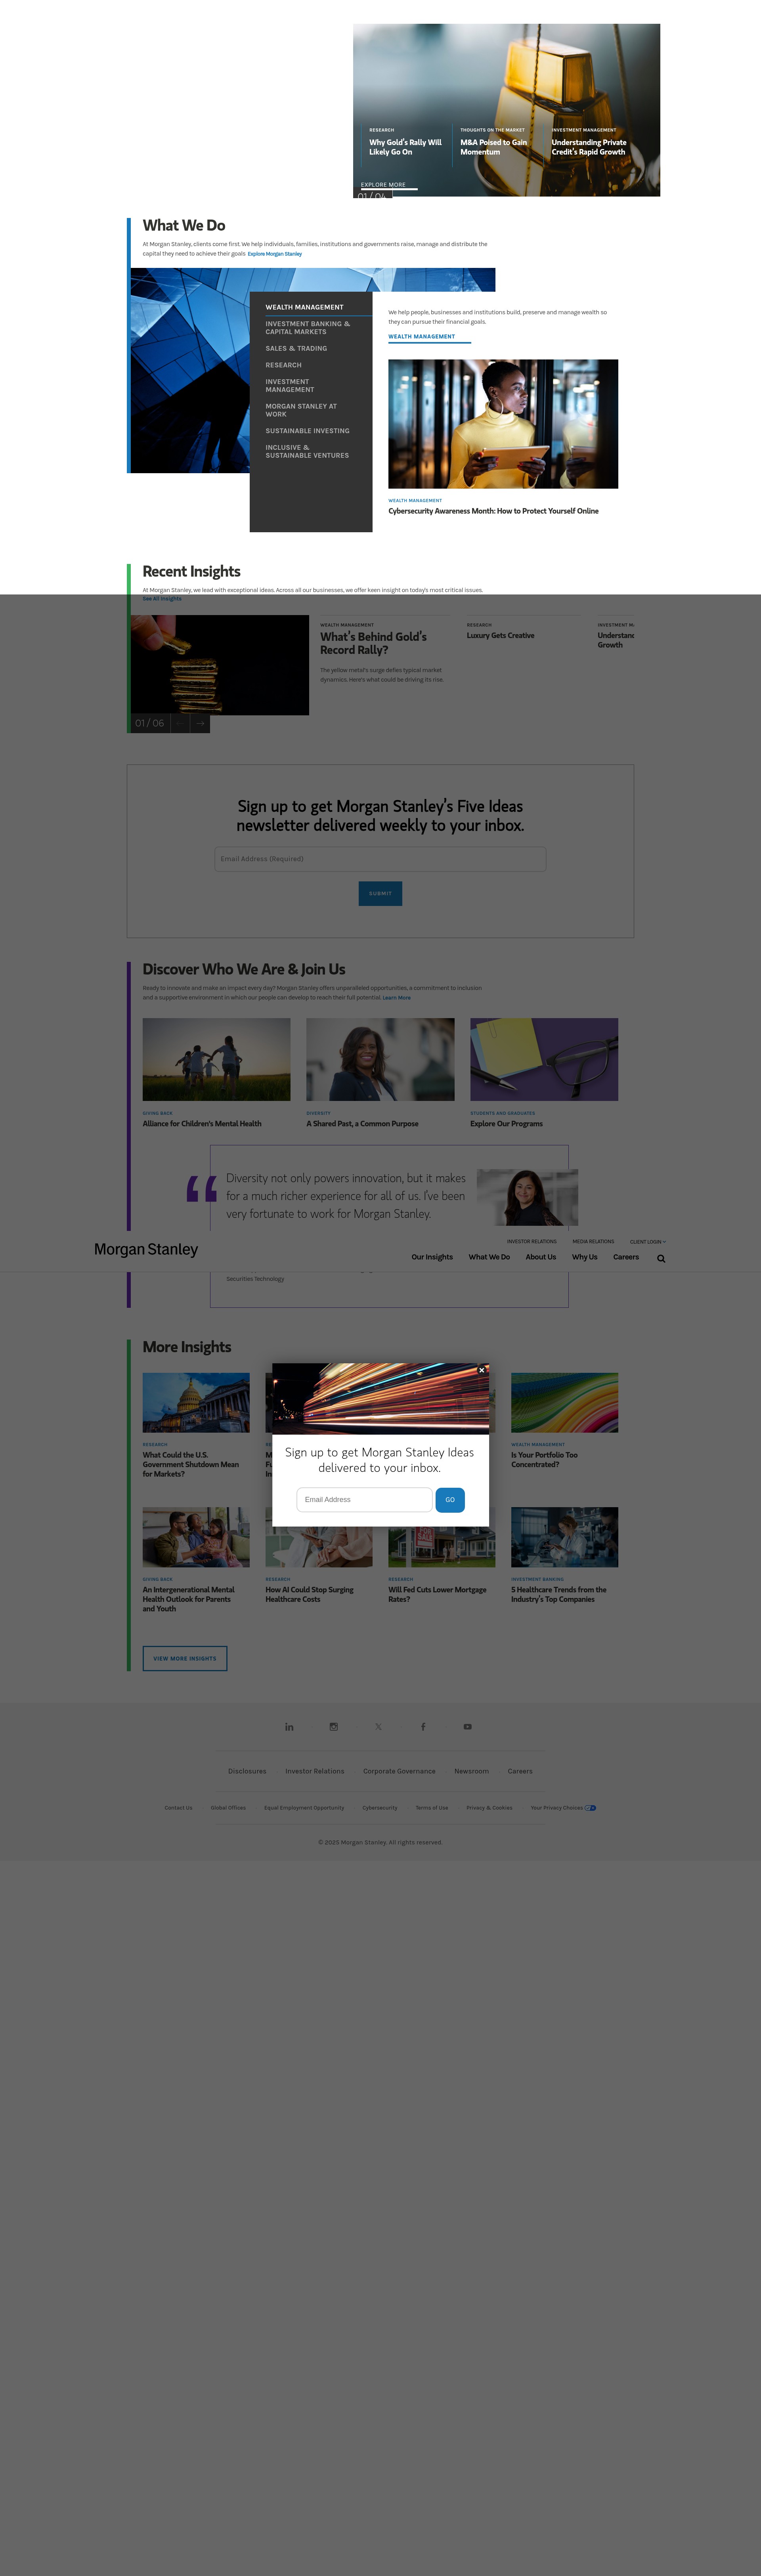Click the blue Wealth Management underlined link
This screenshot has width=761, height=2576.
[422, 336]
